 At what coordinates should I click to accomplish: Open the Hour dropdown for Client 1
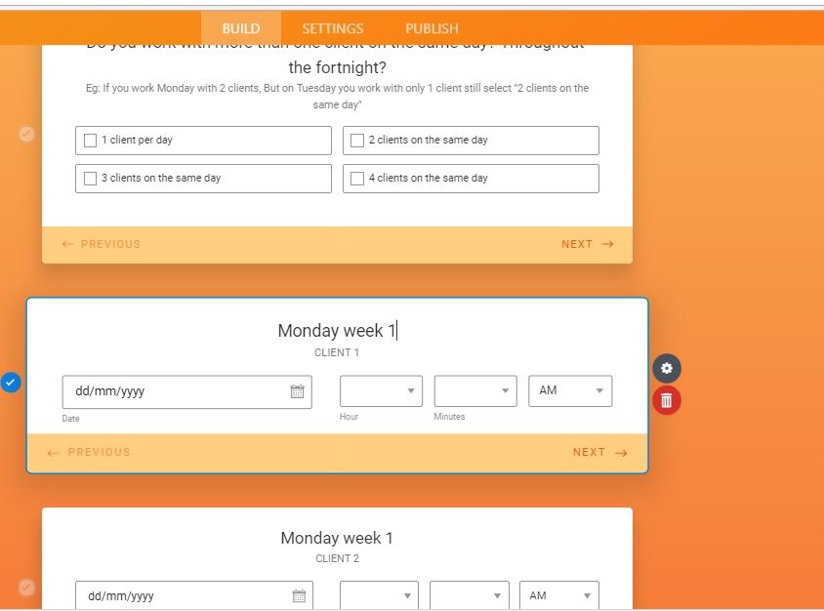pyautogui.click(x=381, y=391)
